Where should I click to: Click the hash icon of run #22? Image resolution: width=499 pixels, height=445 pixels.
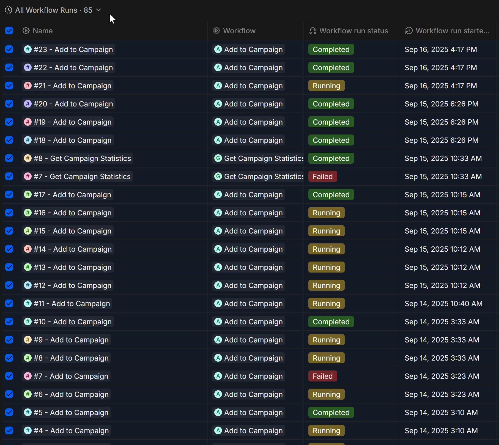28,67
